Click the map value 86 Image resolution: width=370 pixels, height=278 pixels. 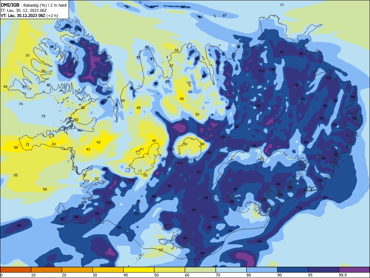coord(147,47)
